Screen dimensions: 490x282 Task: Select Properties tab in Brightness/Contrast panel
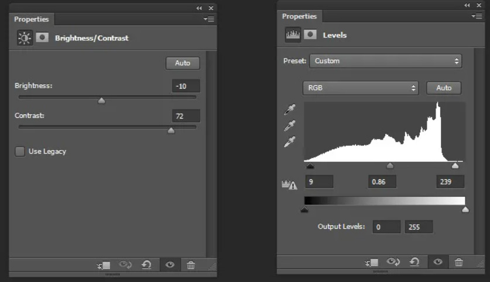(x=31, y=19)
